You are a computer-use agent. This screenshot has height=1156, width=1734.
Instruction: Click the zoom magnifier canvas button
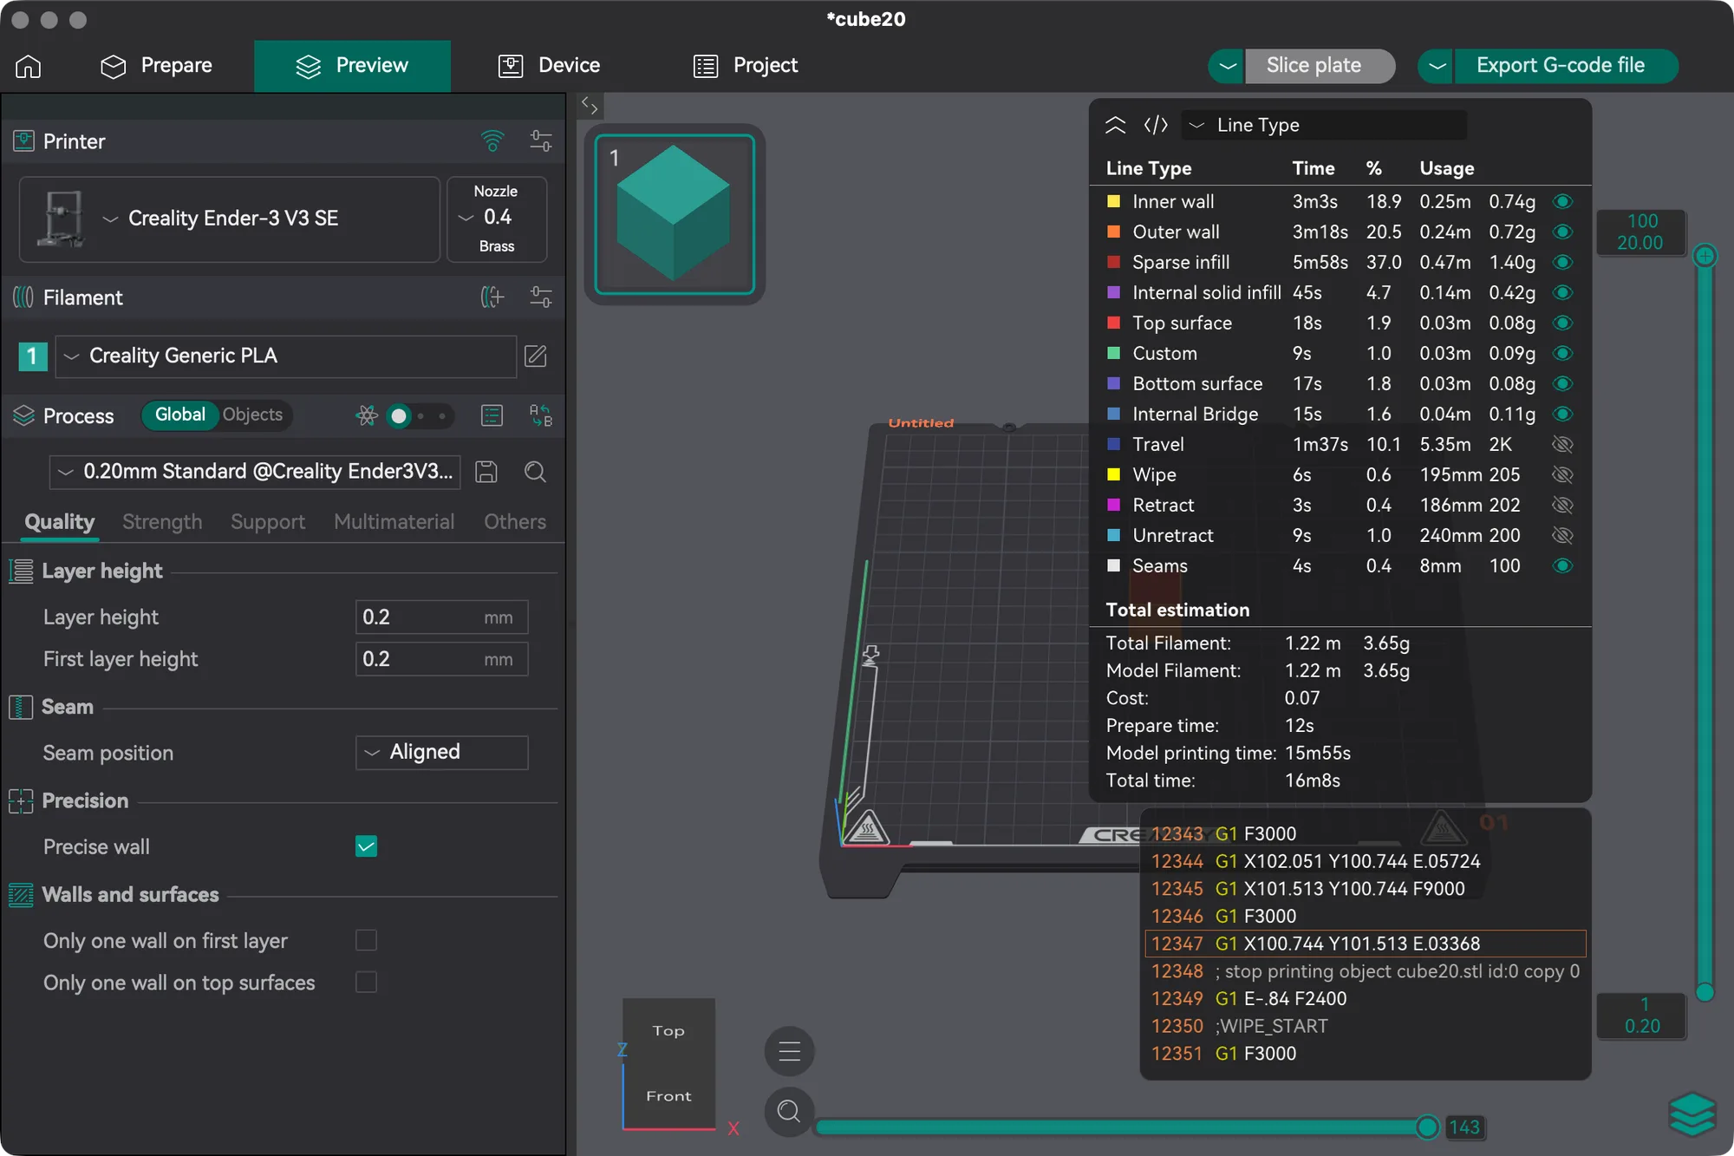coord(789,1111)
